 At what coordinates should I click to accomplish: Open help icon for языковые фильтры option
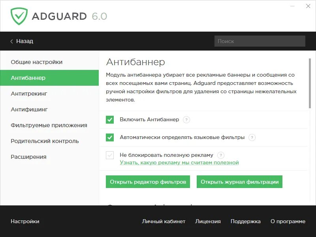(252, 137)
